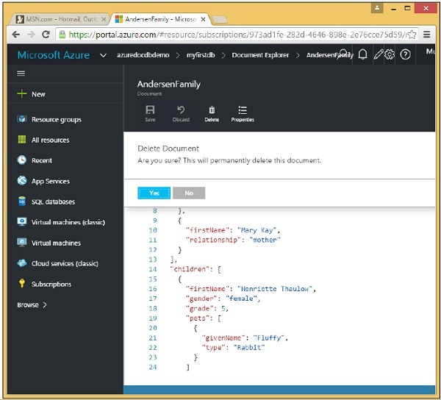Go to SQL databases

[53, 201]
